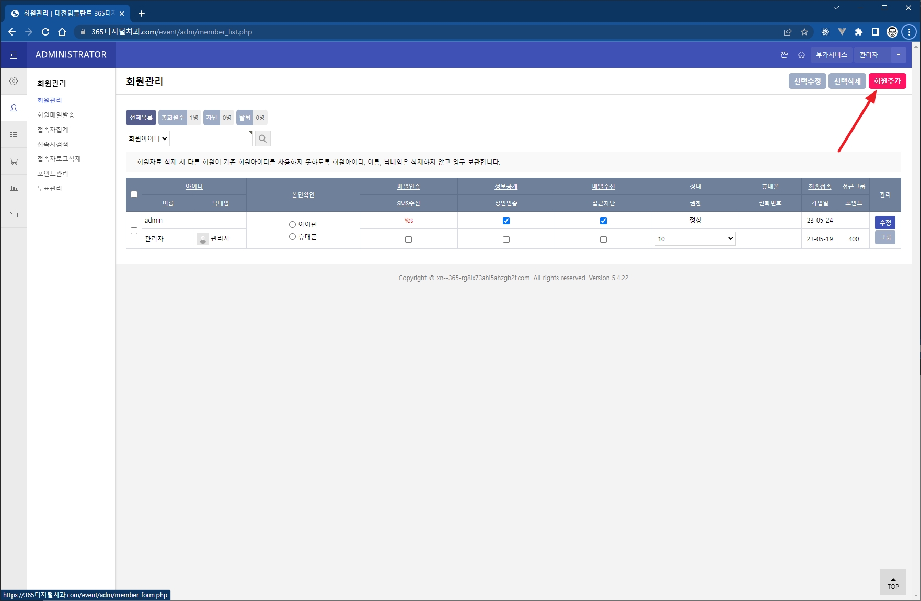Screen dimensions: 921x601
Task: Click the home icon in header
Action: [x=801, y=55]
